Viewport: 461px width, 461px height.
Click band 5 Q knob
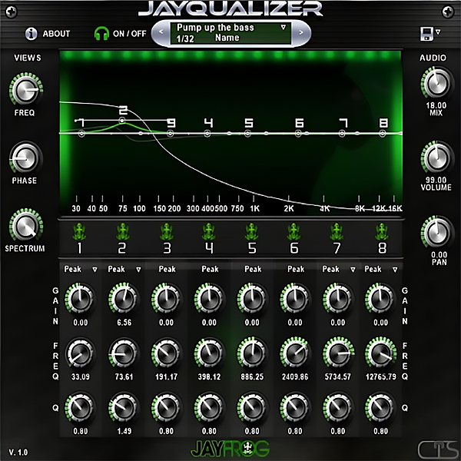coord(252,407)
